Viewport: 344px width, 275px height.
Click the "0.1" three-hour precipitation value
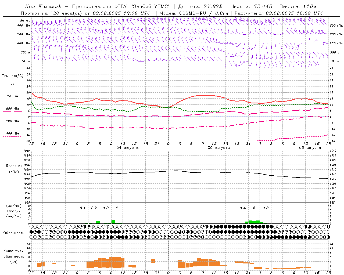pyautogui.click(x=83, y=208)
